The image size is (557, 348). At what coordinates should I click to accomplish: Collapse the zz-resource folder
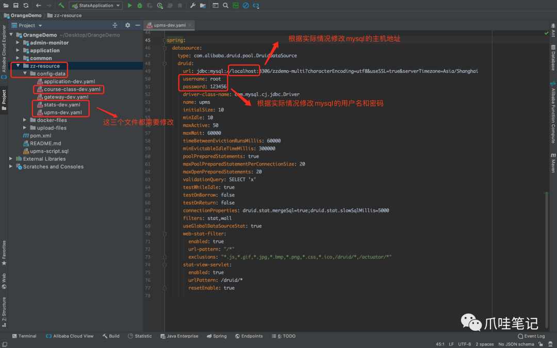[18, 65]
